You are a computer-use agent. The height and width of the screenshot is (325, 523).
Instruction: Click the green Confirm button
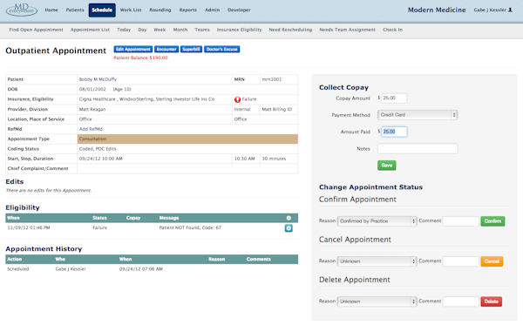point(492,221)
